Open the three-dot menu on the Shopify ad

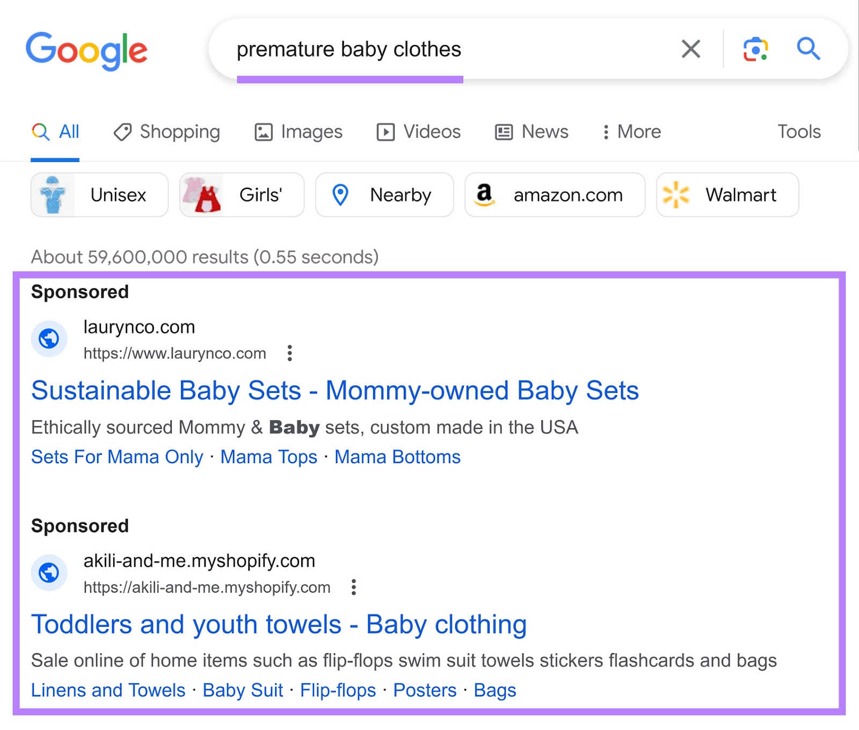[x=354, y=587]
